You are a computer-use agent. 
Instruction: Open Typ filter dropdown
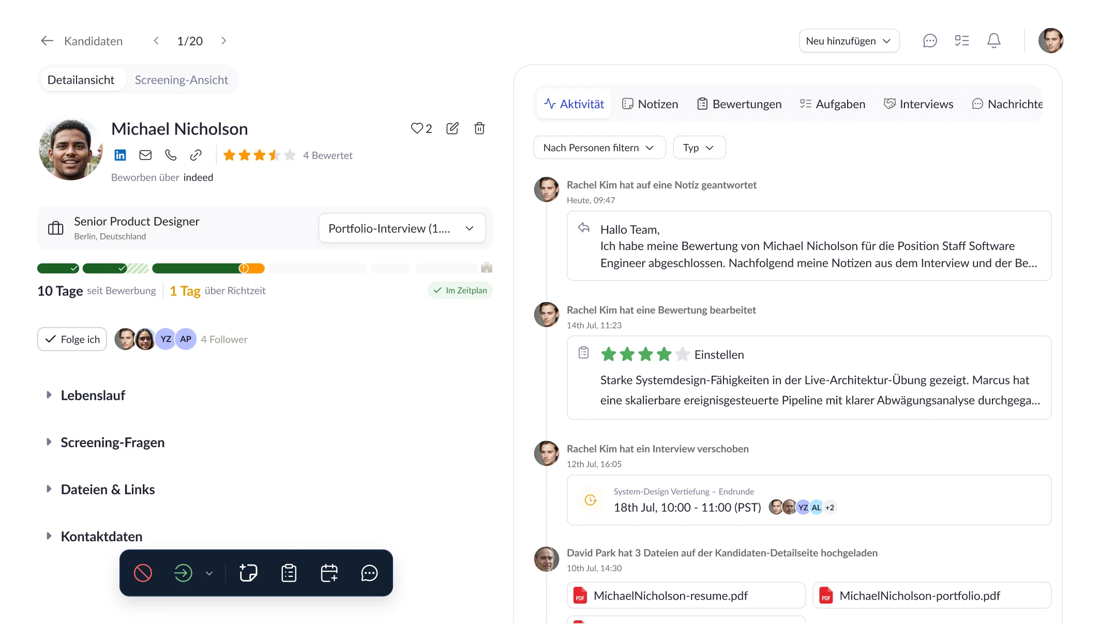(699, 148)
